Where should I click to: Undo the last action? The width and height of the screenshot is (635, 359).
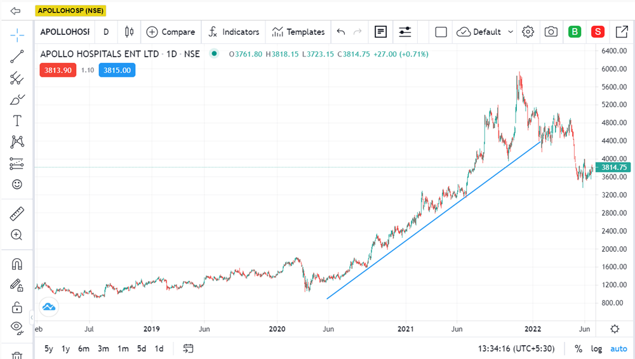(341, 32)
